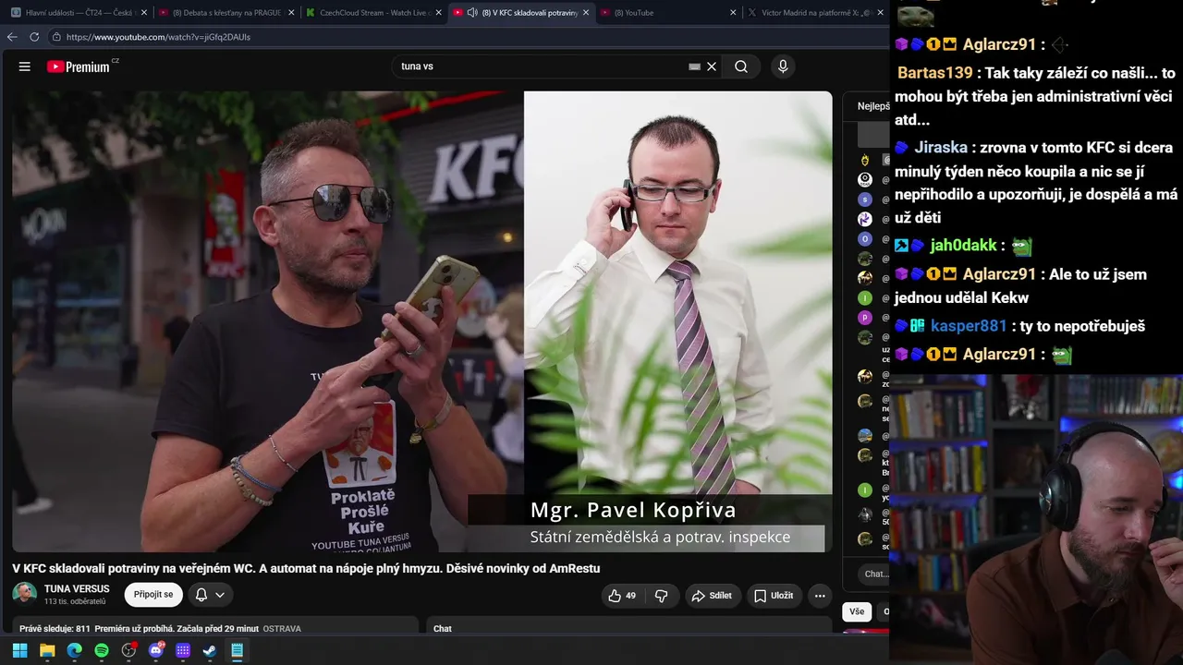Image resolution: width=1183 pixels, height=665 pixels.
Task: Click username 'kasper881' in stream chat
Action: pyautogui.click(x=969, y=326)
